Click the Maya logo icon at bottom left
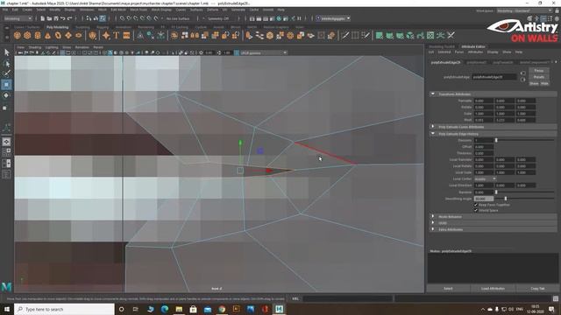Image resolution: width=561 pixels, height=315 pixels. [x=6, y=286]
